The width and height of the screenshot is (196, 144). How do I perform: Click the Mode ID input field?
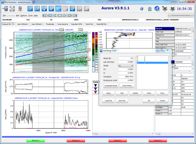[126, 58]
